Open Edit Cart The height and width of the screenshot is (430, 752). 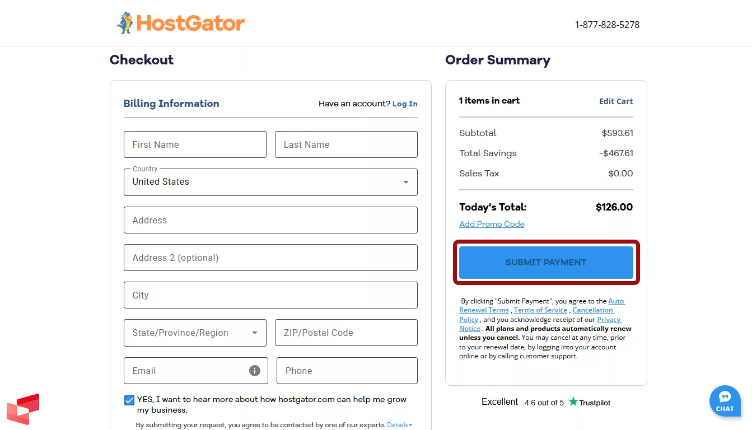click(x=616, y=101)
